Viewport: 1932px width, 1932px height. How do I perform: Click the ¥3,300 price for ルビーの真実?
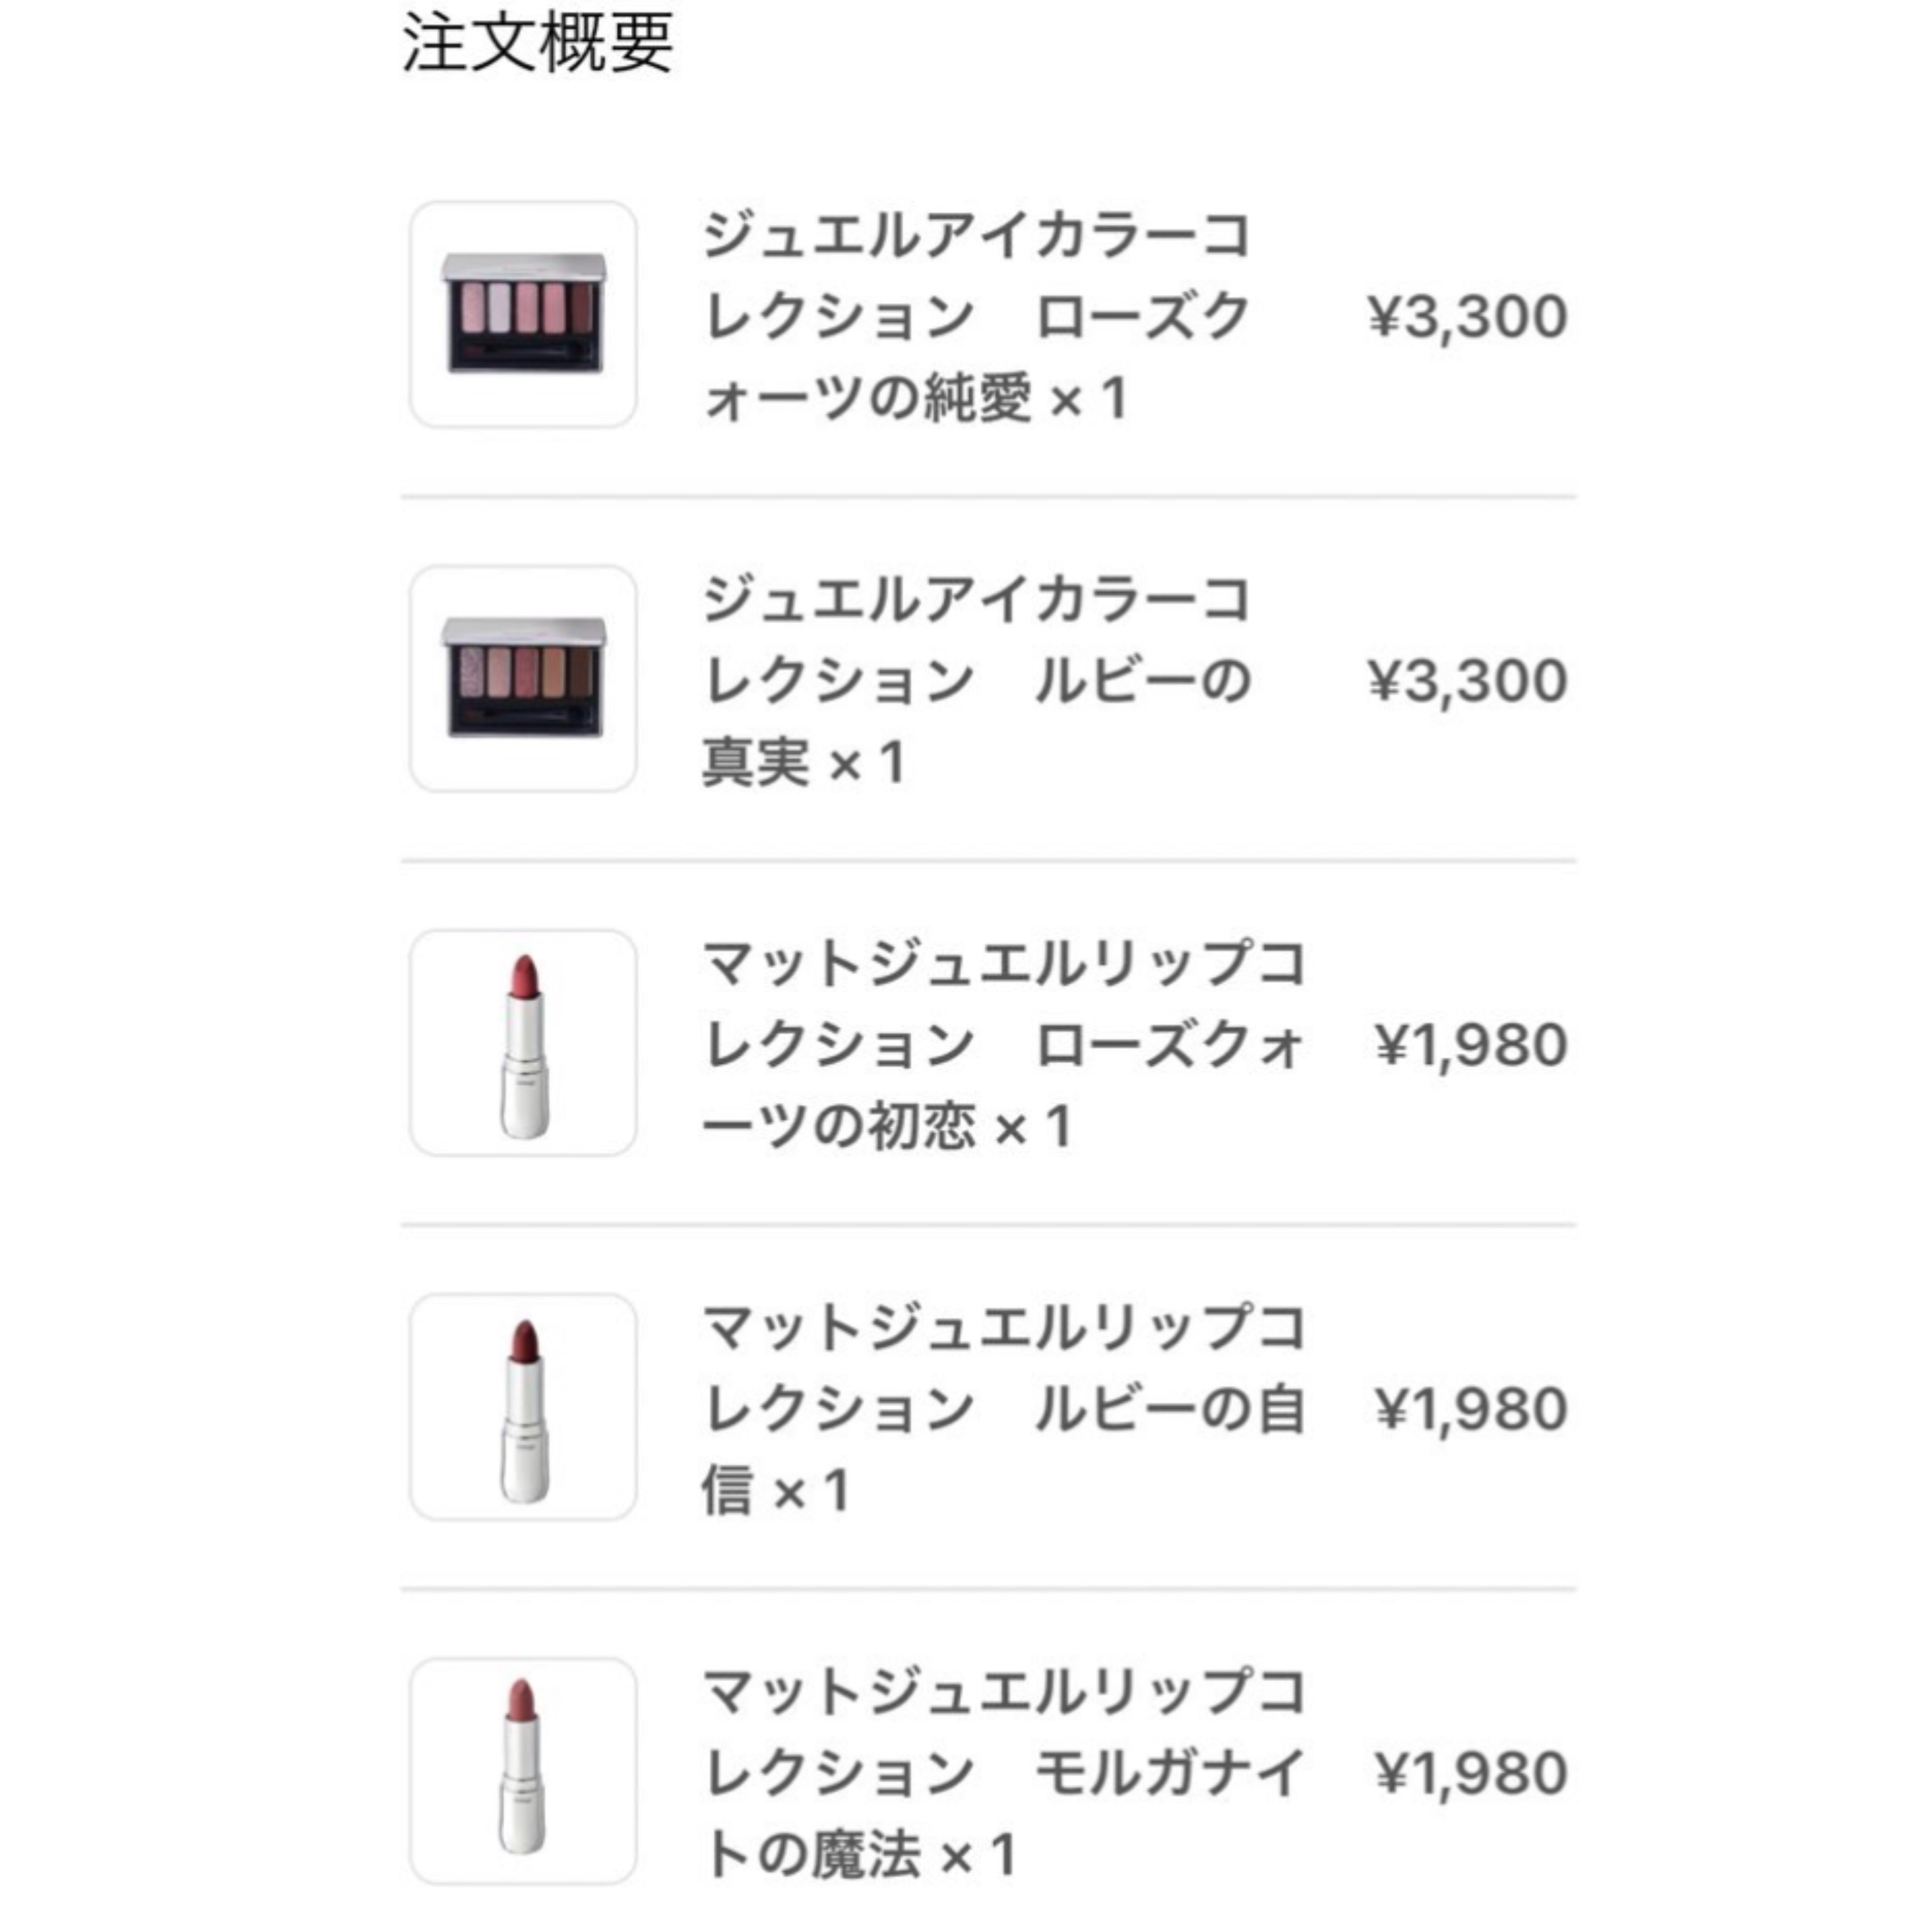(x=1467, y=681)
